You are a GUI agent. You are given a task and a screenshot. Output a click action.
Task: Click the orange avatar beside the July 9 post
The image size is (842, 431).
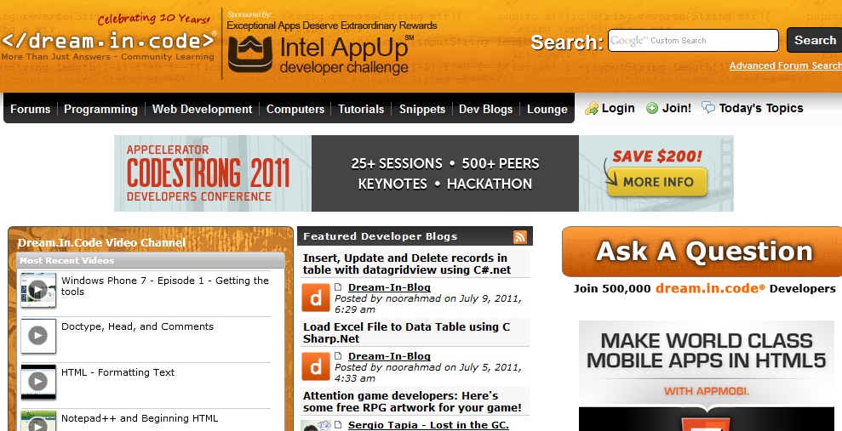coord(315,298)
